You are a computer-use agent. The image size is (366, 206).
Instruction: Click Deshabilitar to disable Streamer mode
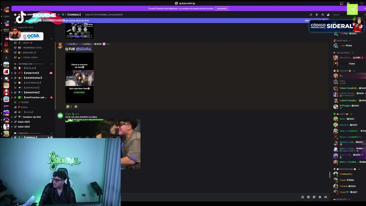click(222, 9)
